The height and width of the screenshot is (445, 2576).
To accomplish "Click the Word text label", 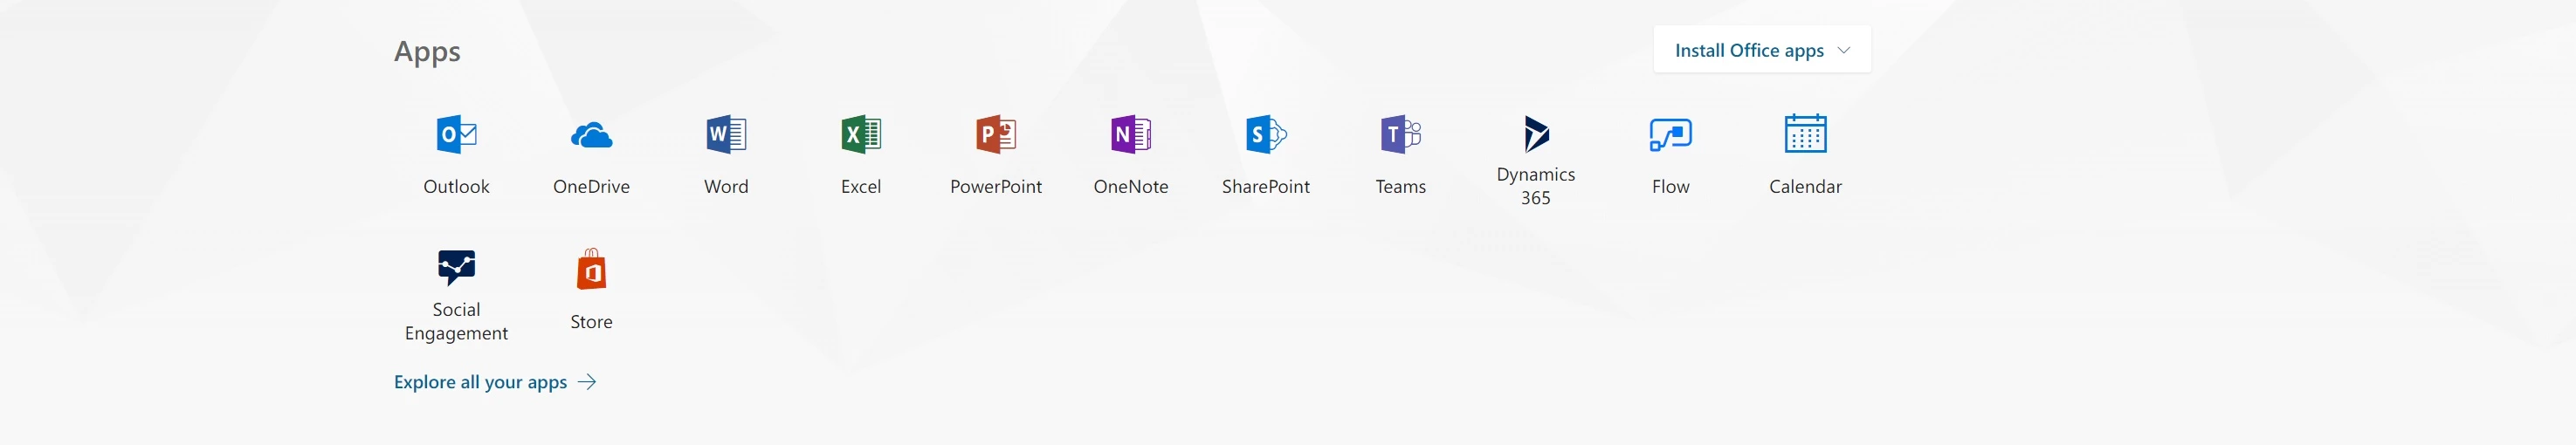I will coord(726,187).
